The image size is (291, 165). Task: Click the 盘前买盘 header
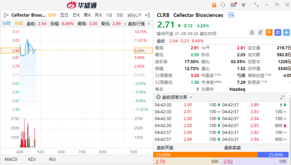(165, 148)
